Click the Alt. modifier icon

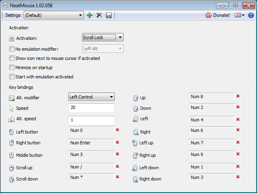click(x=12, y=98)
